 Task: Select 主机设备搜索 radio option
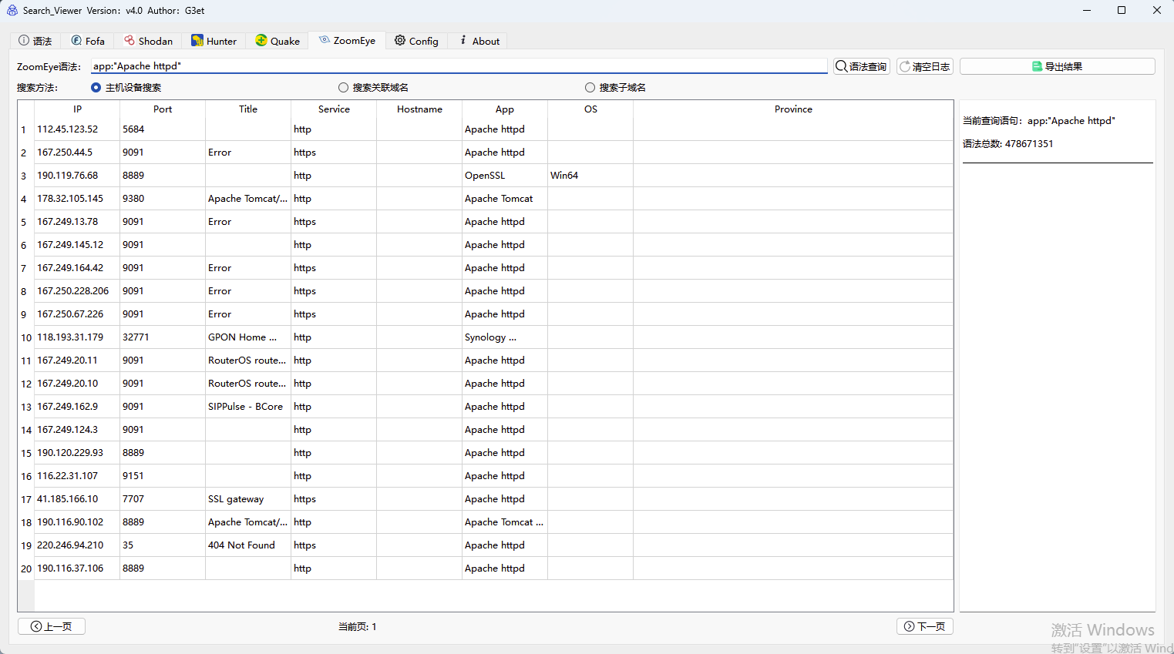(126, 88)
